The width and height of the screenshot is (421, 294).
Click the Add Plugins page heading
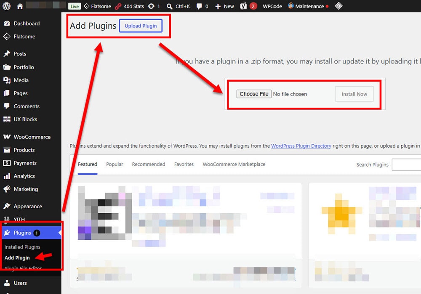pos(93,26)
